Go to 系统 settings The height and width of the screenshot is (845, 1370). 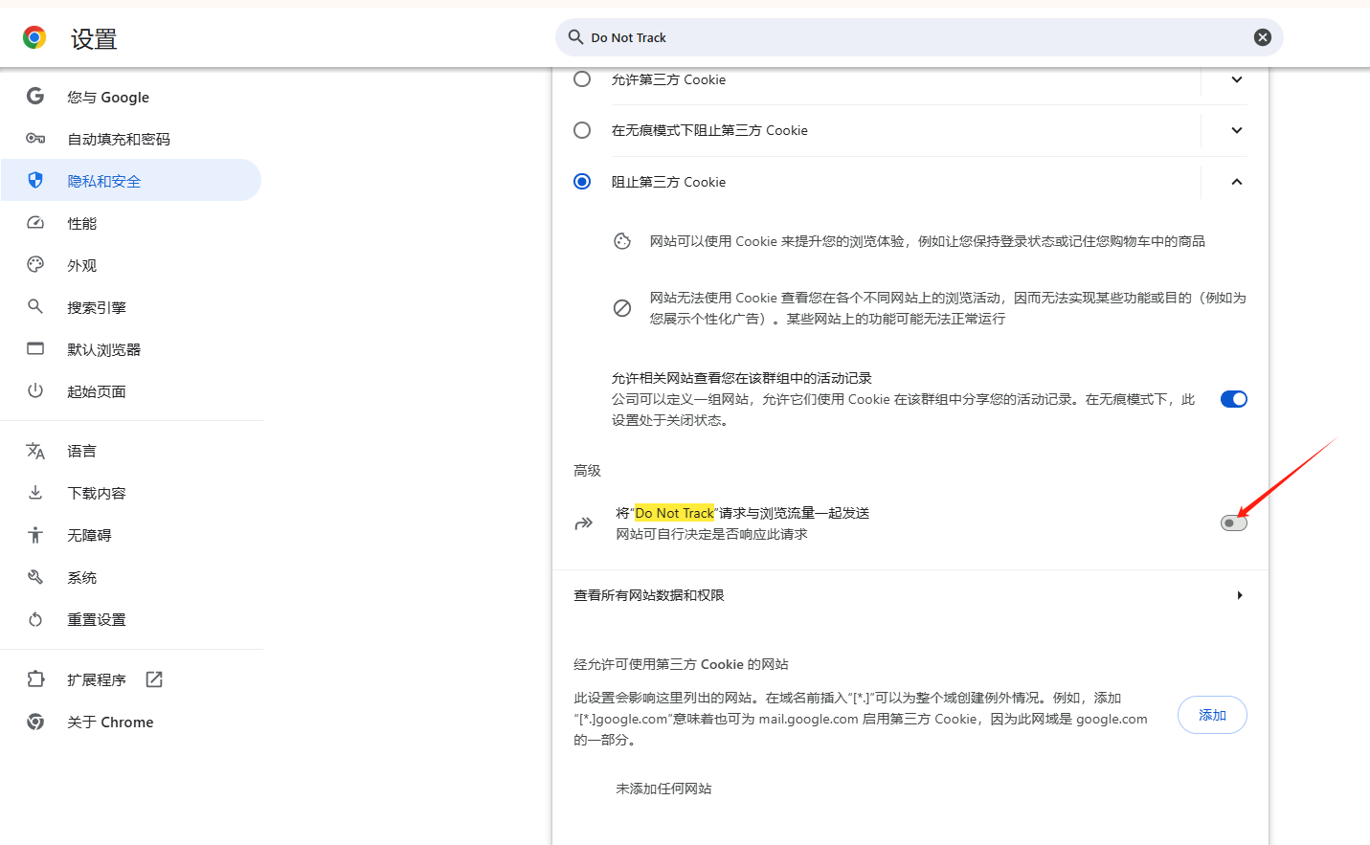(131, 577)
